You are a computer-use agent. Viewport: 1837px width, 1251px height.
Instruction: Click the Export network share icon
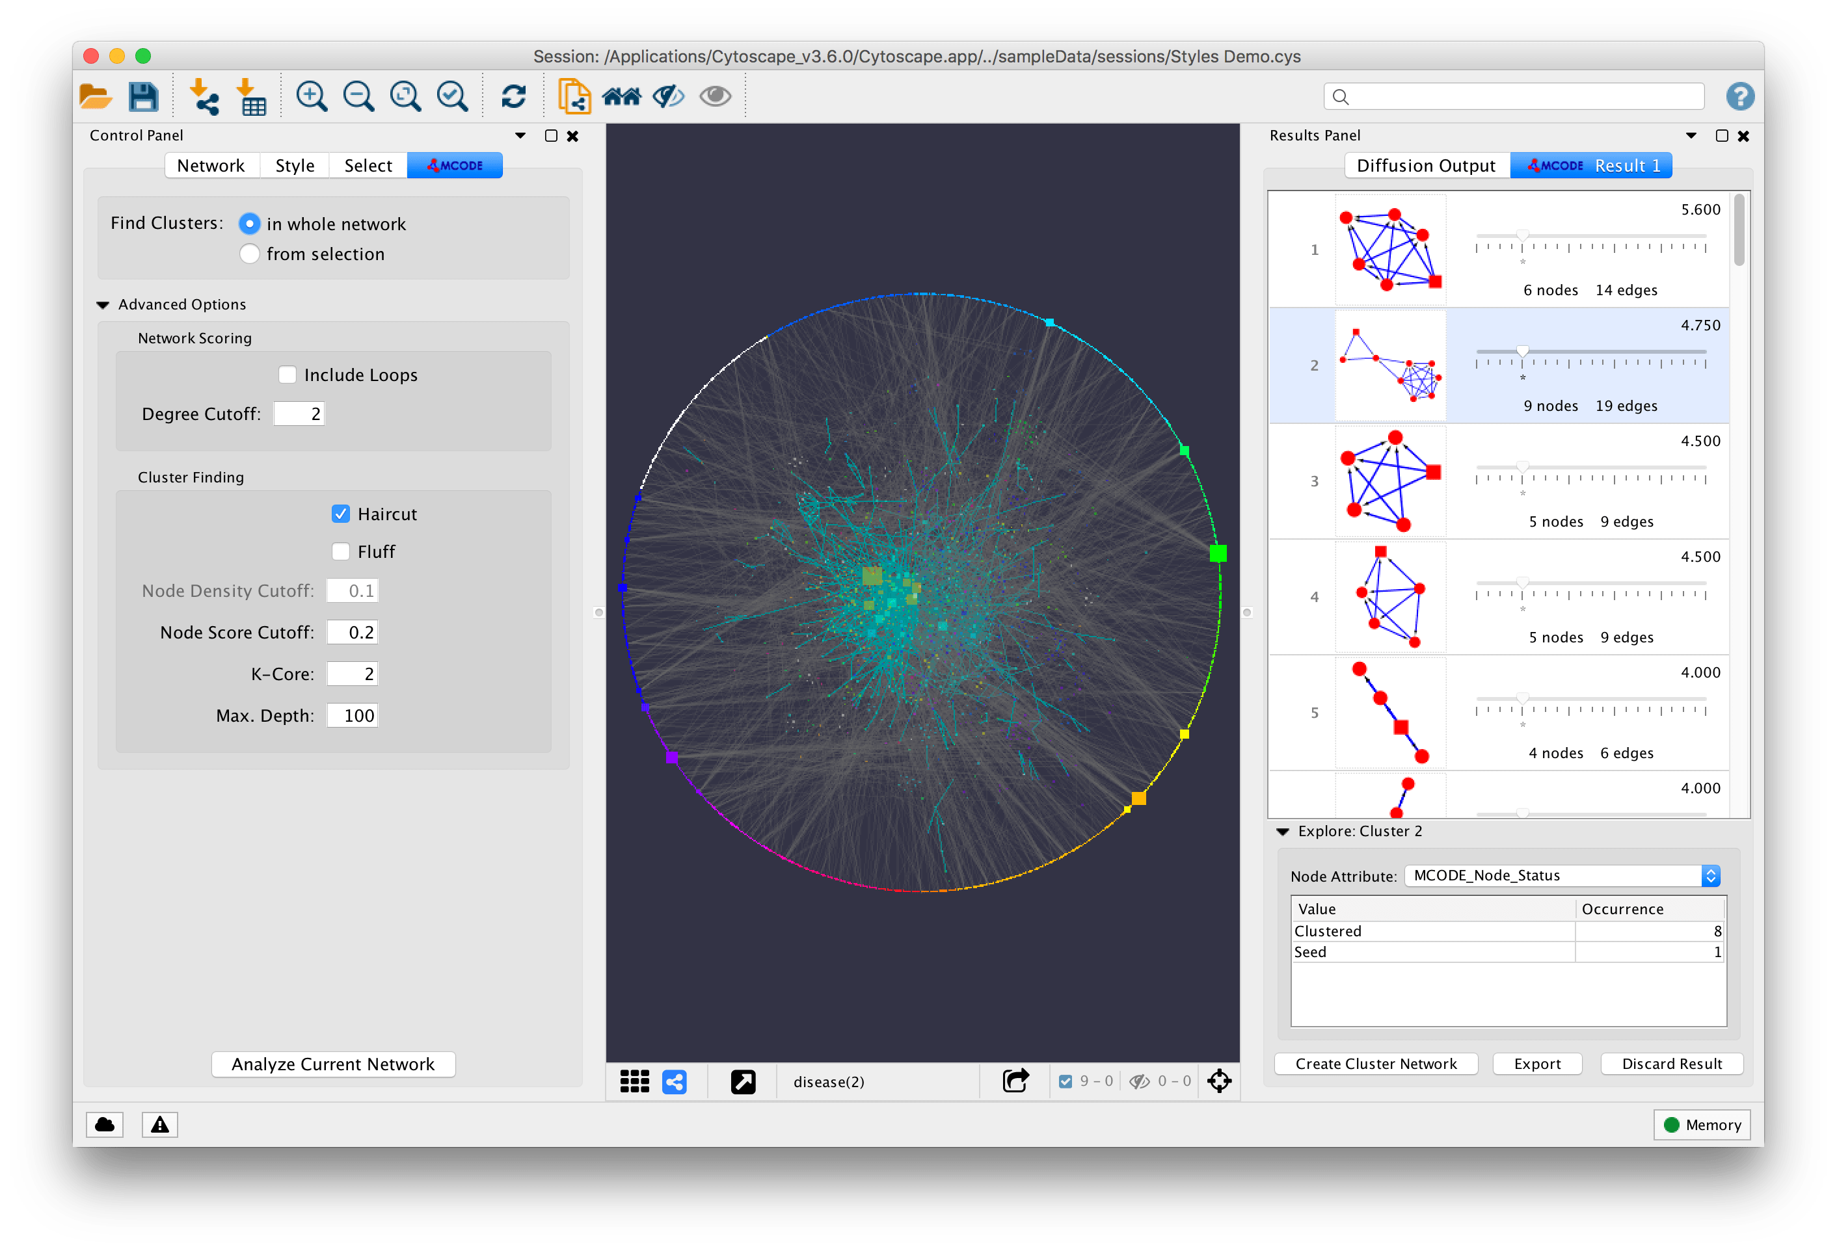1015,1080
